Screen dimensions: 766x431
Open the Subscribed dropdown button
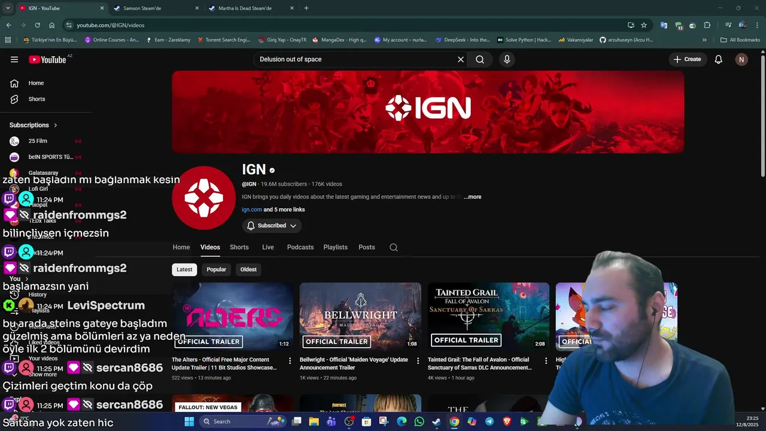click(x=272, y=226)
